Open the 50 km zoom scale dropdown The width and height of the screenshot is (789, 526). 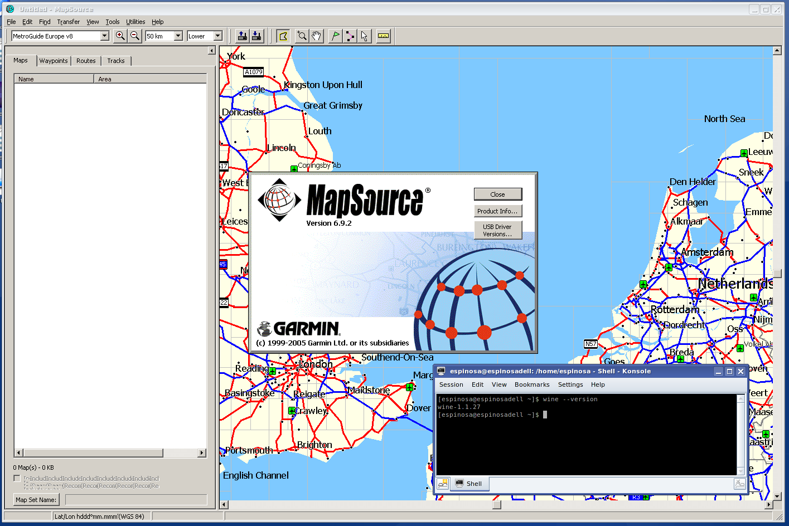[178, 36]
